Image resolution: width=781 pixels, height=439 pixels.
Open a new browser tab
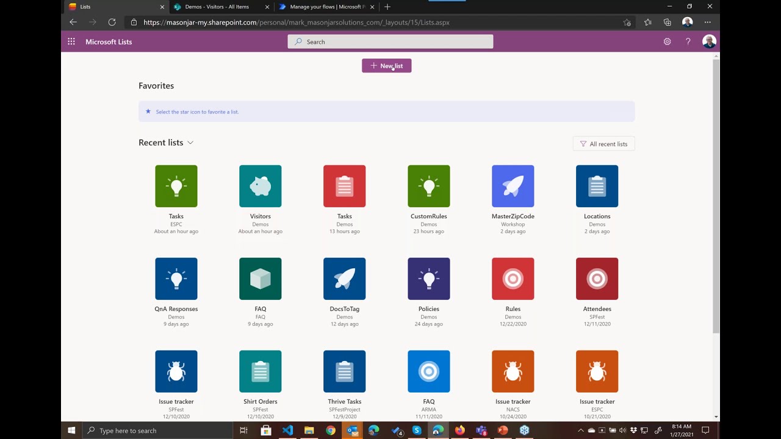(387, 7)
